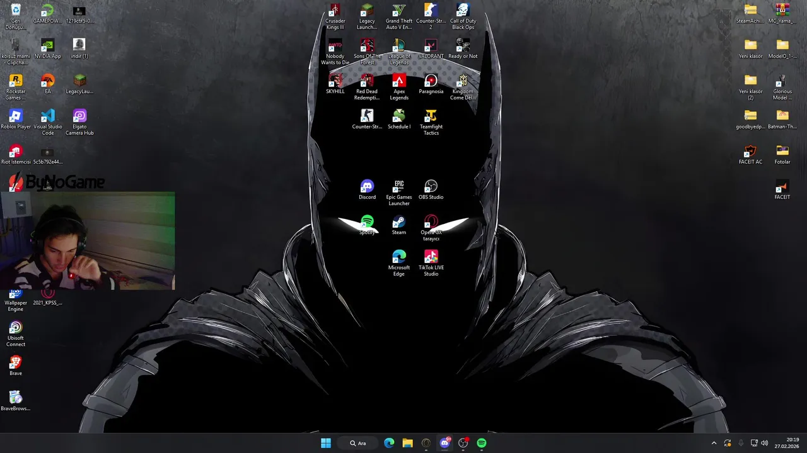Open the first Yeni klasör folder

coord(750,49)
